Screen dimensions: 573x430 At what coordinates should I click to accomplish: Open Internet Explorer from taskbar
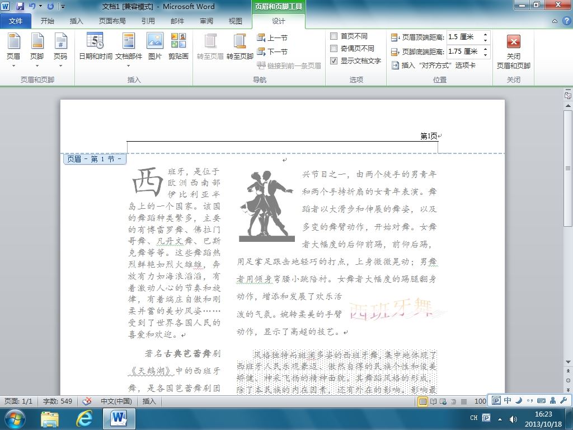click(x=84, y=419)
